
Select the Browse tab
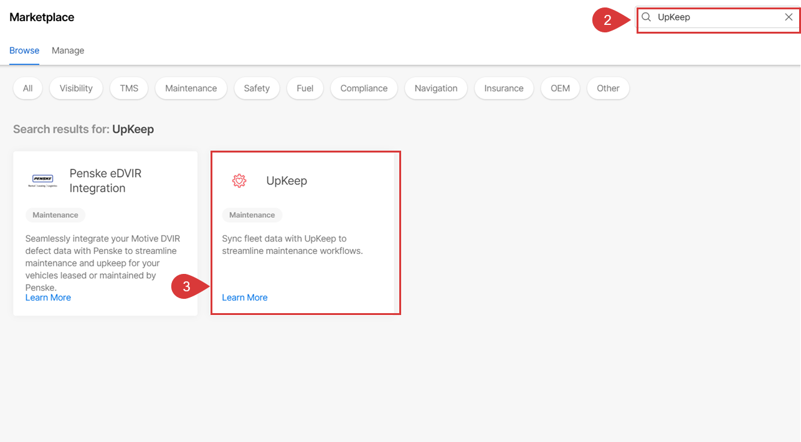point(24,50)
